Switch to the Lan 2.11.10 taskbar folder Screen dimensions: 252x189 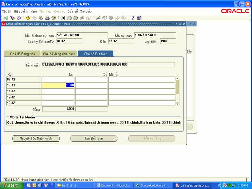pos(74,185)
